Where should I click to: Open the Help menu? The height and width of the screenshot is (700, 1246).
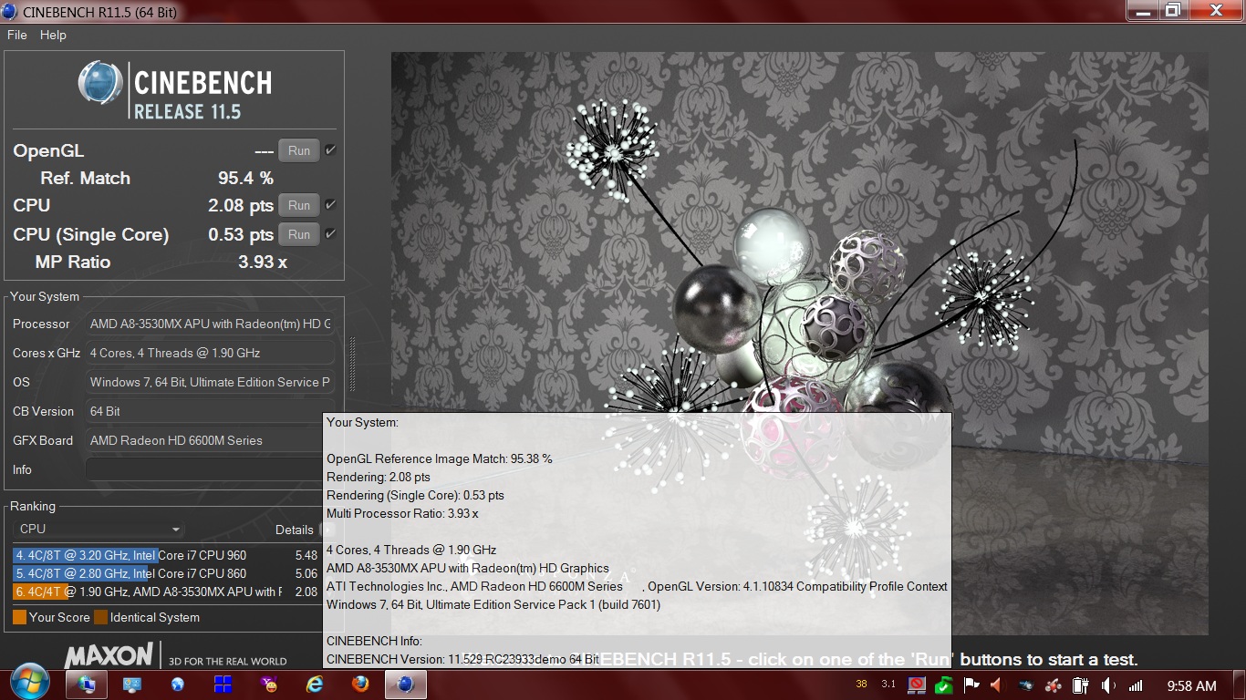pos(53,35)
